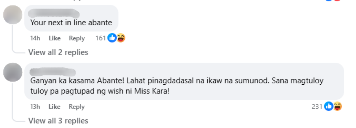Image resolution: width=356 pixels, height=128 pixels.
Task: Reply to the 'Ganyan ka kasama Abante' comment
Action: [x=77, y=106]
